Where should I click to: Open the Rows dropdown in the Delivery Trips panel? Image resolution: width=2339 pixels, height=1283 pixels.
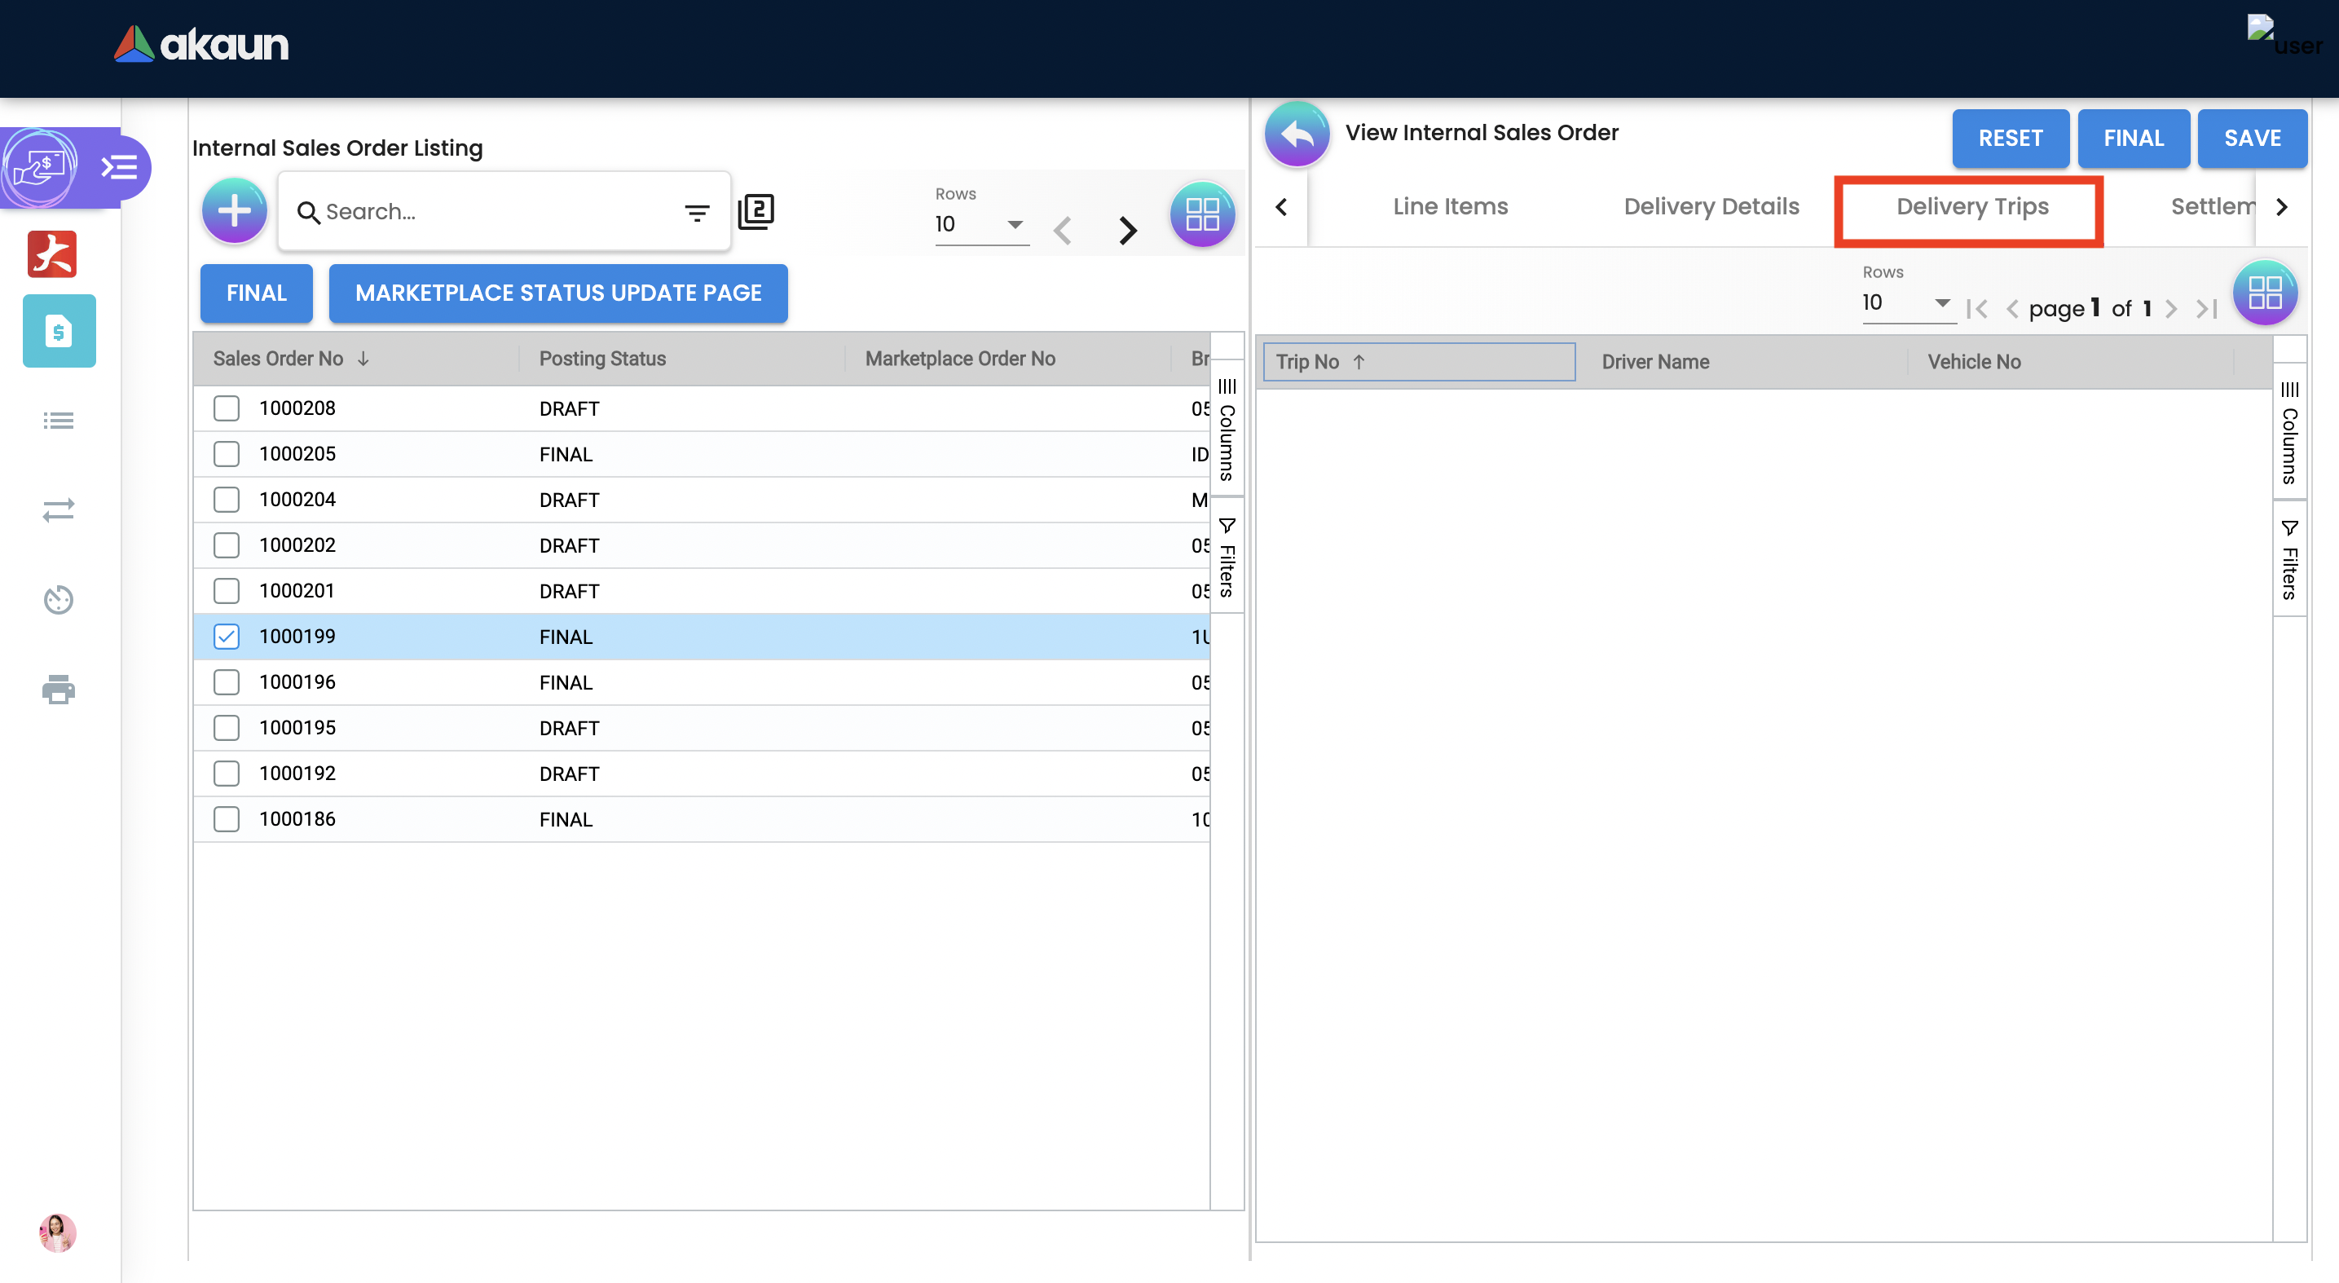pos(1907,302)
